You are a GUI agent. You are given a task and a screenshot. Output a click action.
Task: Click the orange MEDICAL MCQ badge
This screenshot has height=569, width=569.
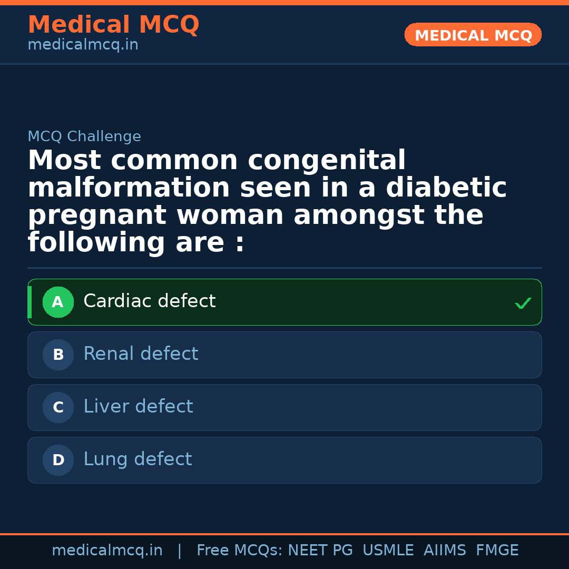coord(473,35)
